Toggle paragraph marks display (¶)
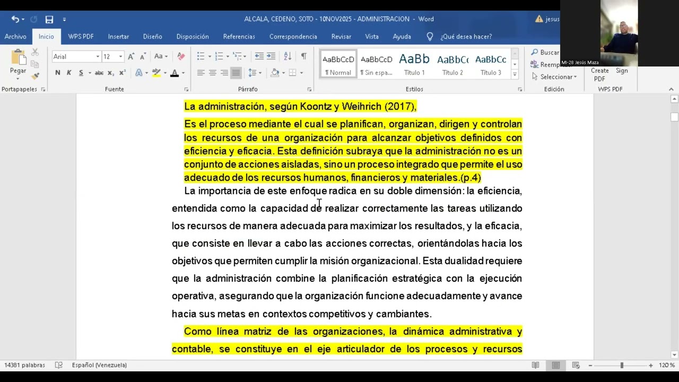 click(303, 56)
